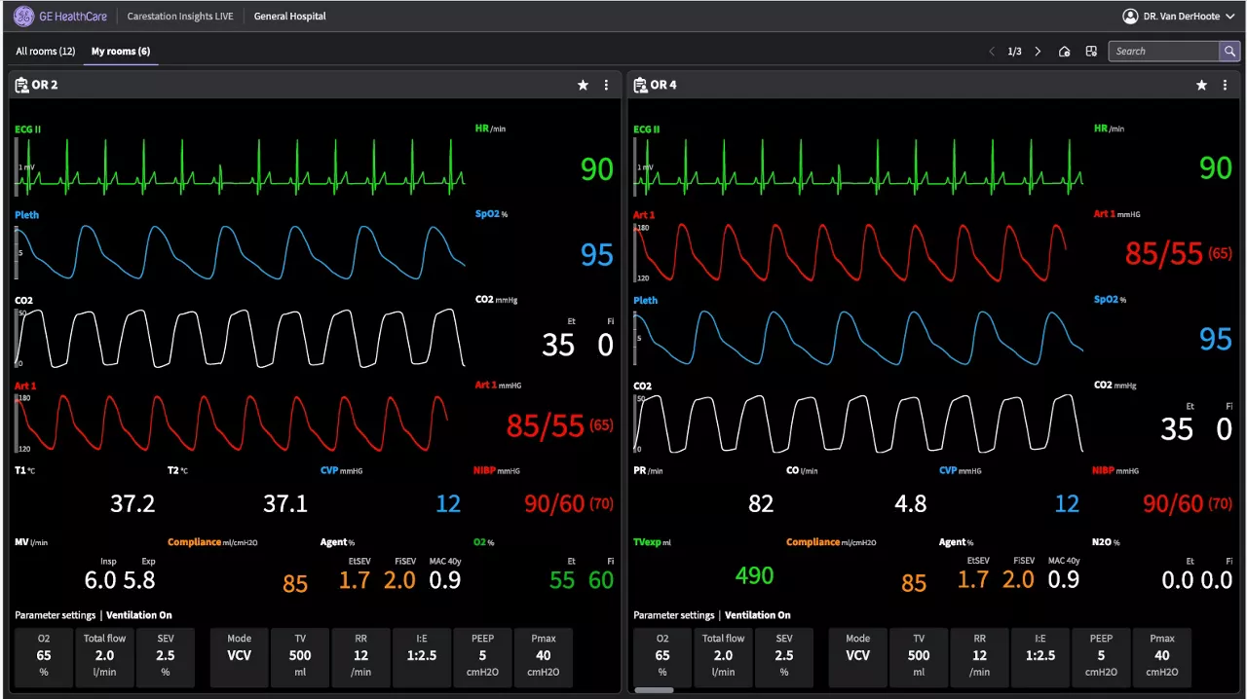The image size is (1247, 699).
Task: Click the add room home icon
Action: click(1065, 52)
